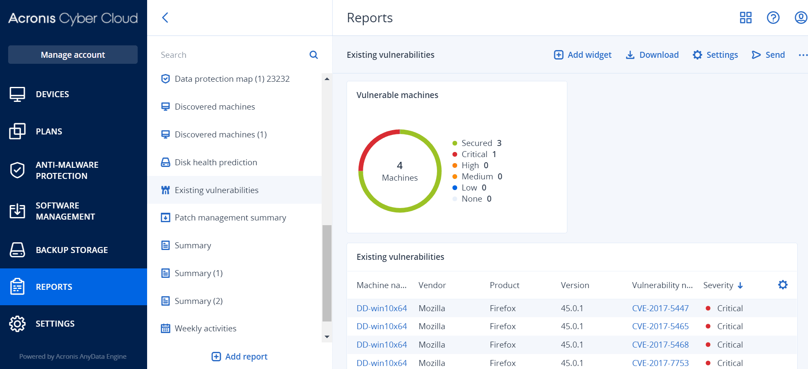Open the CVE-2017-7753 vulnerability link

point(660,363)
